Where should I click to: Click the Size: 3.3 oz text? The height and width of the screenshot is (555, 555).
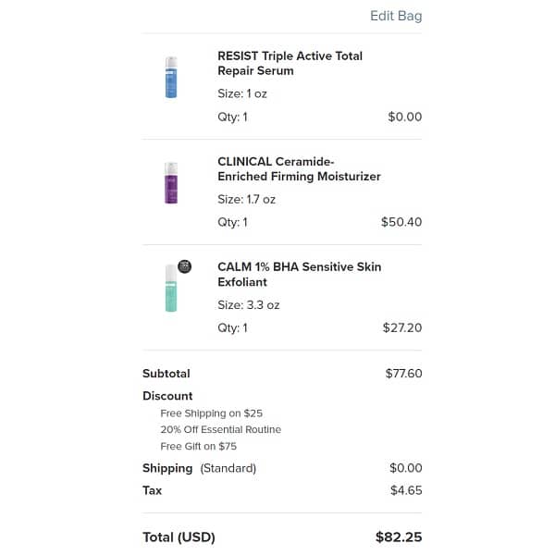coord(248,304)
